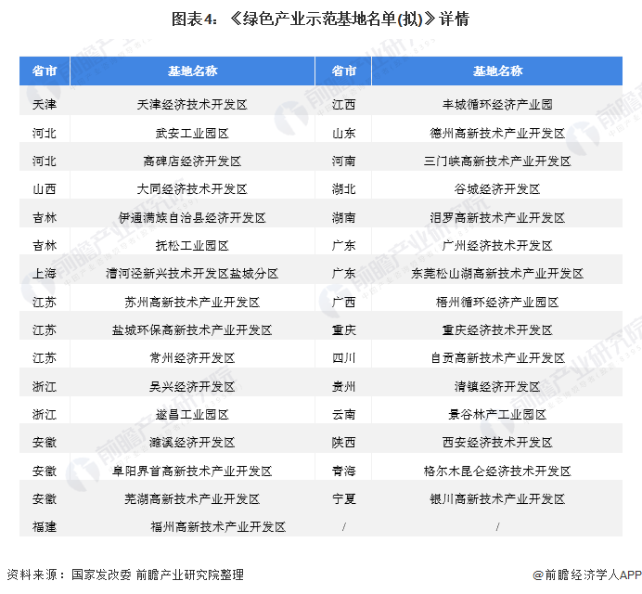Image resolution: width=642 pixels, height=594 pixels.
Task: Select the 武安工业园区 cell
Action: (192, 133)
